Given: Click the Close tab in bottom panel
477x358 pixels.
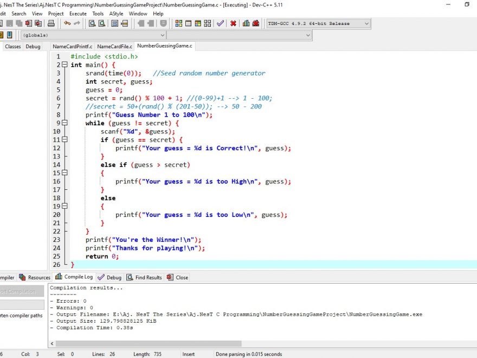Looking at the screenshot, I should point(178,277).
